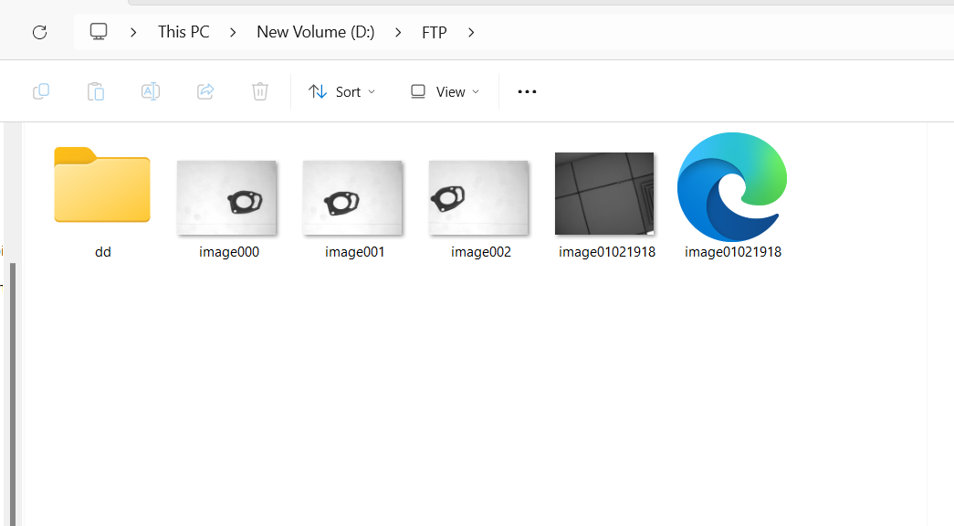Click the navigation pane scrollbar
Screen dimensions: 954x526
pyautogui.click(x=12, y=394)
